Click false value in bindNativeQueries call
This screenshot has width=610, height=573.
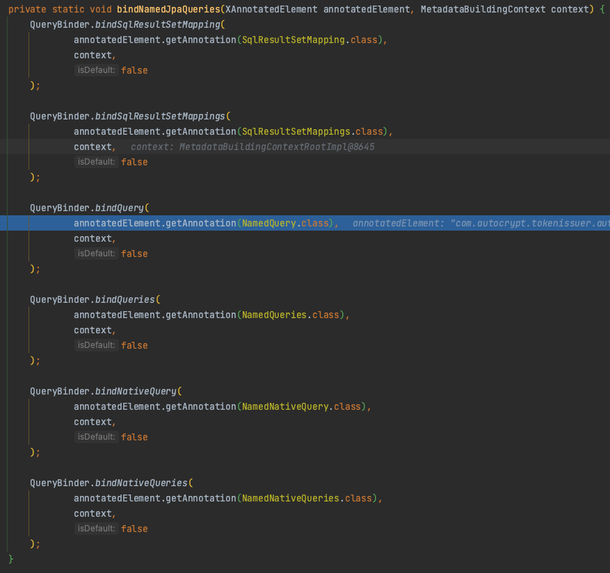coord(134,529)
